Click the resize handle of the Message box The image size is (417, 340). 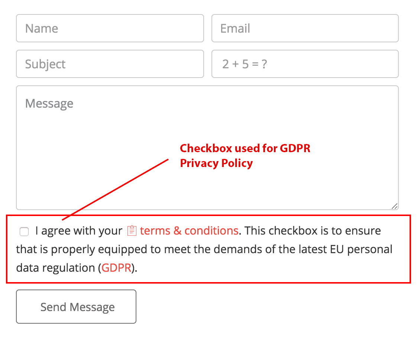coord(395,206)
